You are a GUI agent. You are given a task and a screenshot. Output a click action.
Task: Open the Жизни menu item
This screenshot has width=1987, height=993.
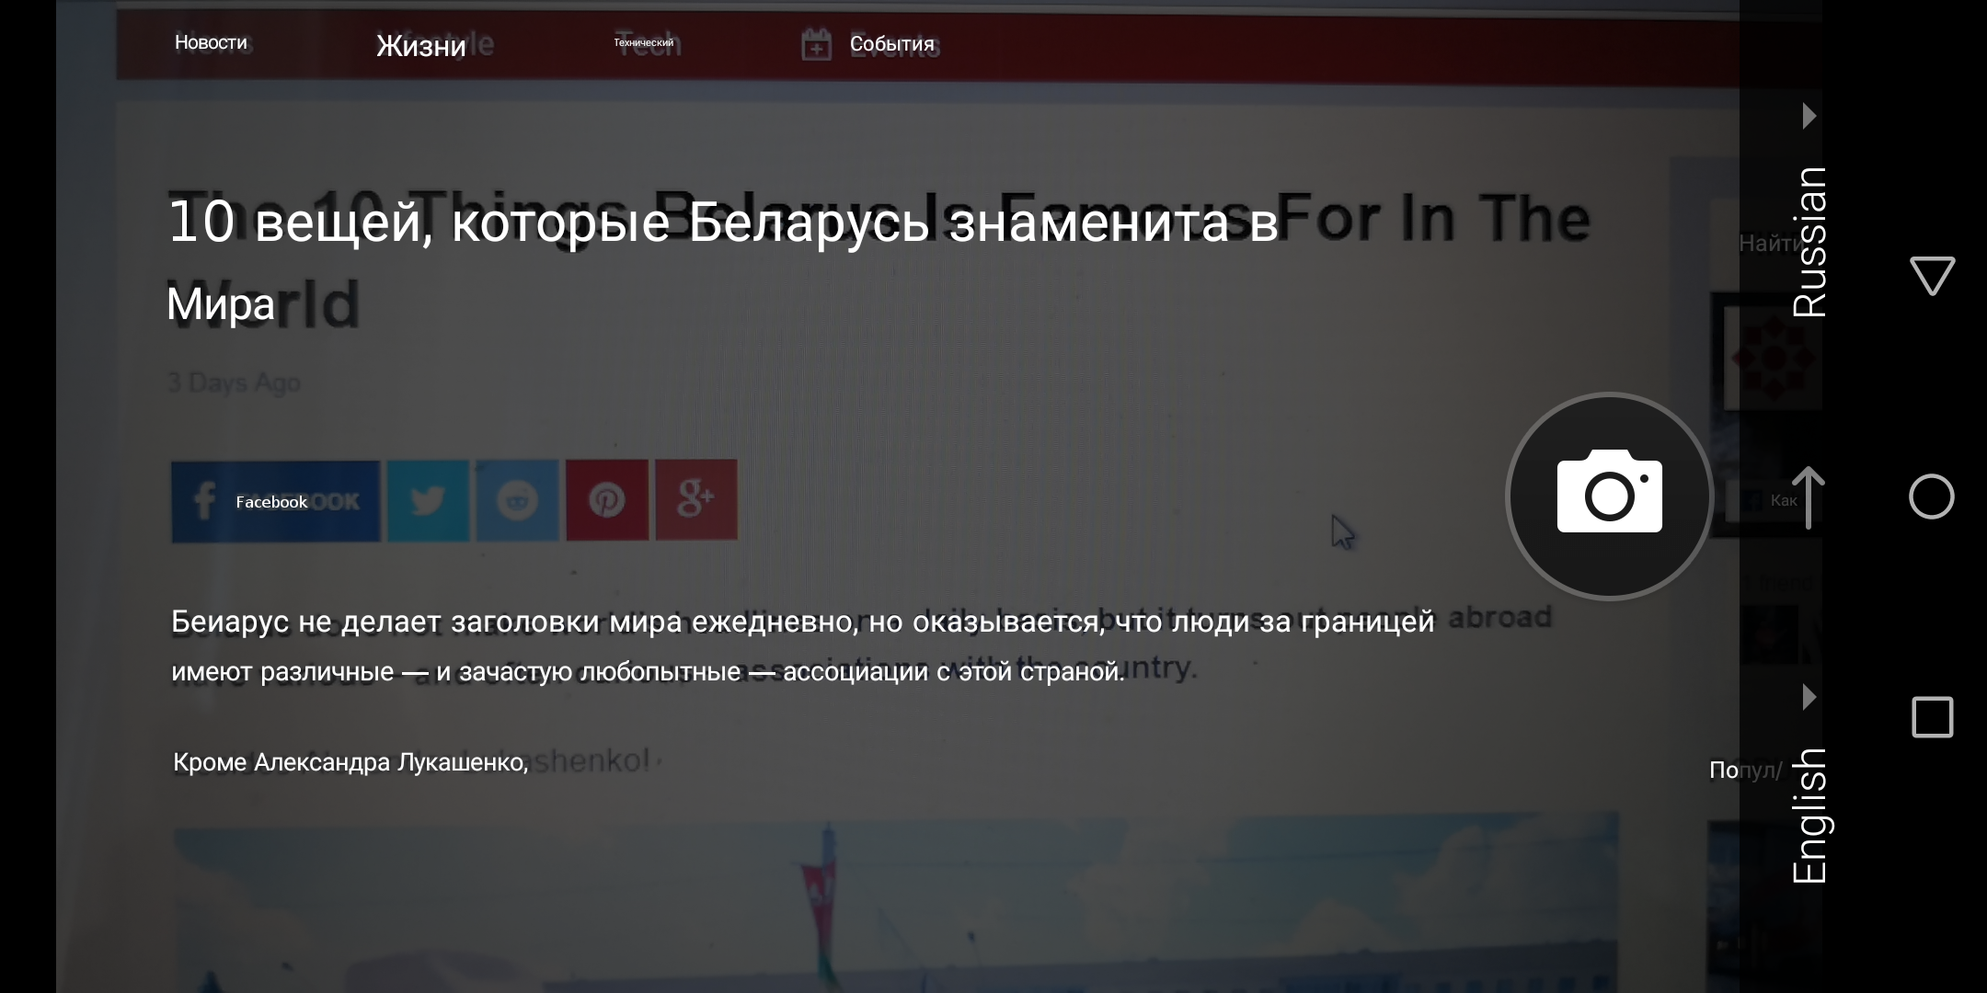[x=421, y=45]
